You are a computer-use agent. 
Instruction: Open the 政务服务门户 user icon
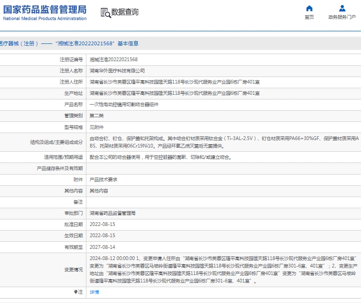[342, 8]
